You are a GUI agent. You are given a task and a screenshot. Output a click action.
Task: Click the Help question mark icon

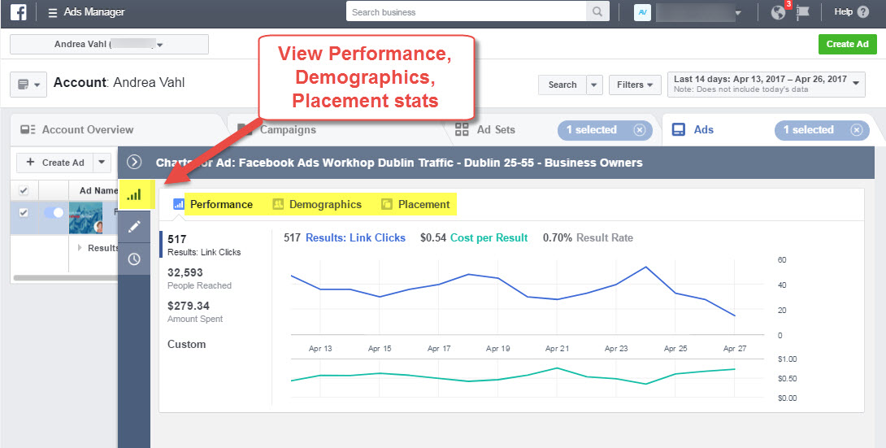(x=862, y=12)
